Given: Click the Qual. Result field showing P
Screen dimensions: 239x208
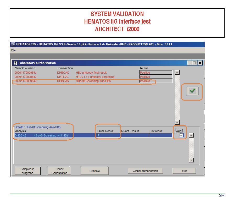Looking at the screenshot, I should pyautogui.click(x=108, y=135).
